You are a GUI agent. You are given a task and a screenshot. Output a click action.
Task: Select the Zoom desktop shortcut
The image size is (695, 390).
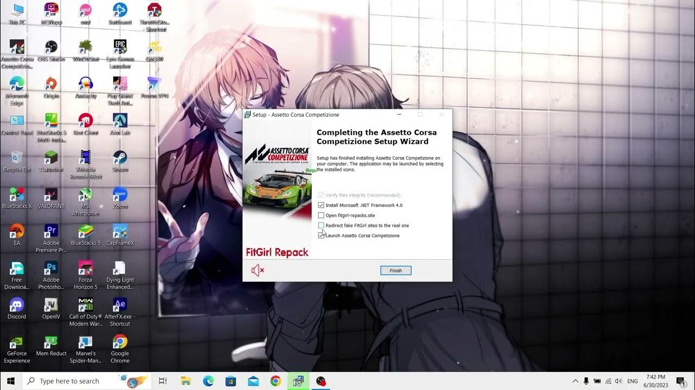120,198
